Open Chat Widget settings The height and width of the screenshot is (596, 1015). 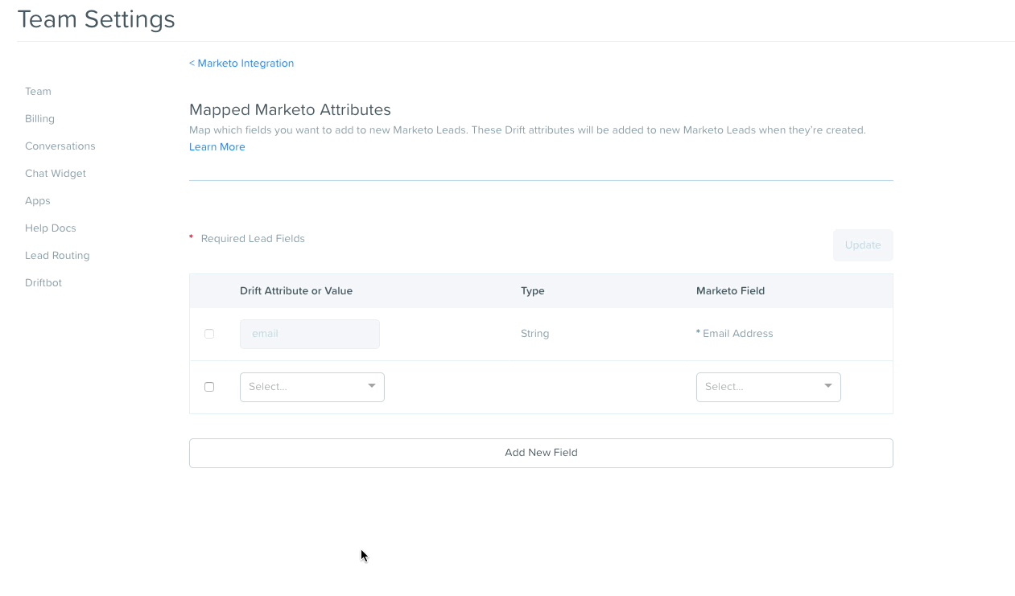pos(56,174)
